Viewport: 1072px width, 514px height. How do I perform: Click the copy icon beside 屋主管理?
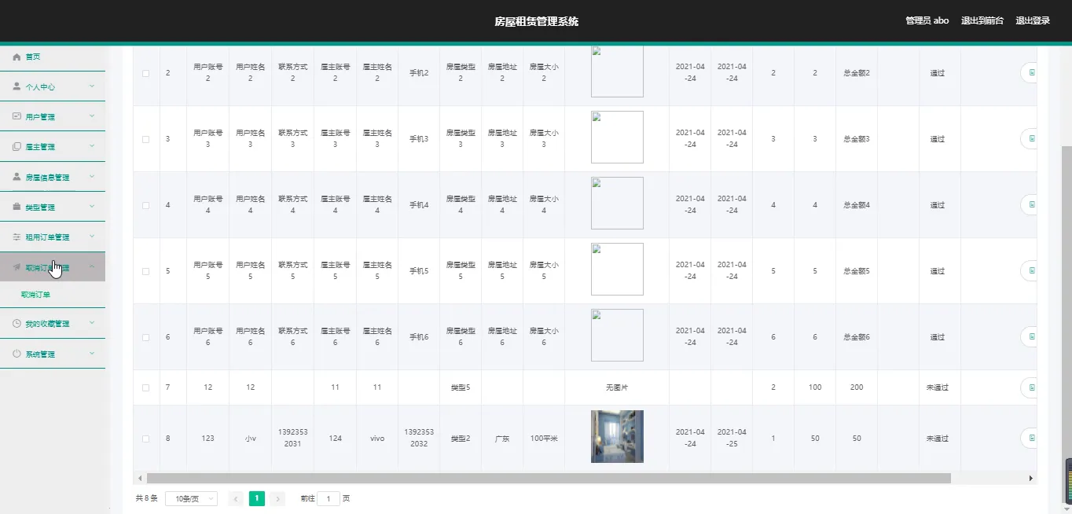click(x=17, y=147)
